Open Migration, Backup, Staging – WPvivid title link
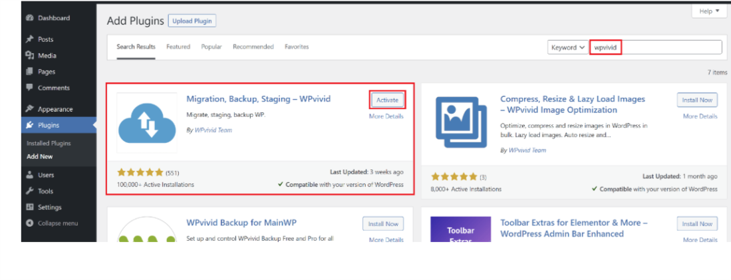The image size is (731, 280). click(258, 99)
